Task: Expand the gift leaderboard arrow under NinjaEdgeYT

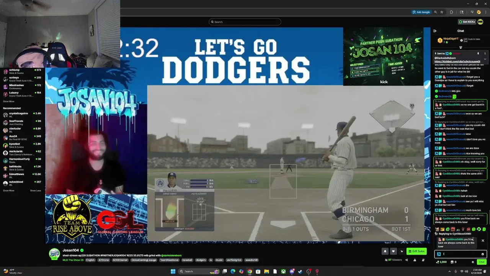Action: pyautogui.click(x=461, y=48)
